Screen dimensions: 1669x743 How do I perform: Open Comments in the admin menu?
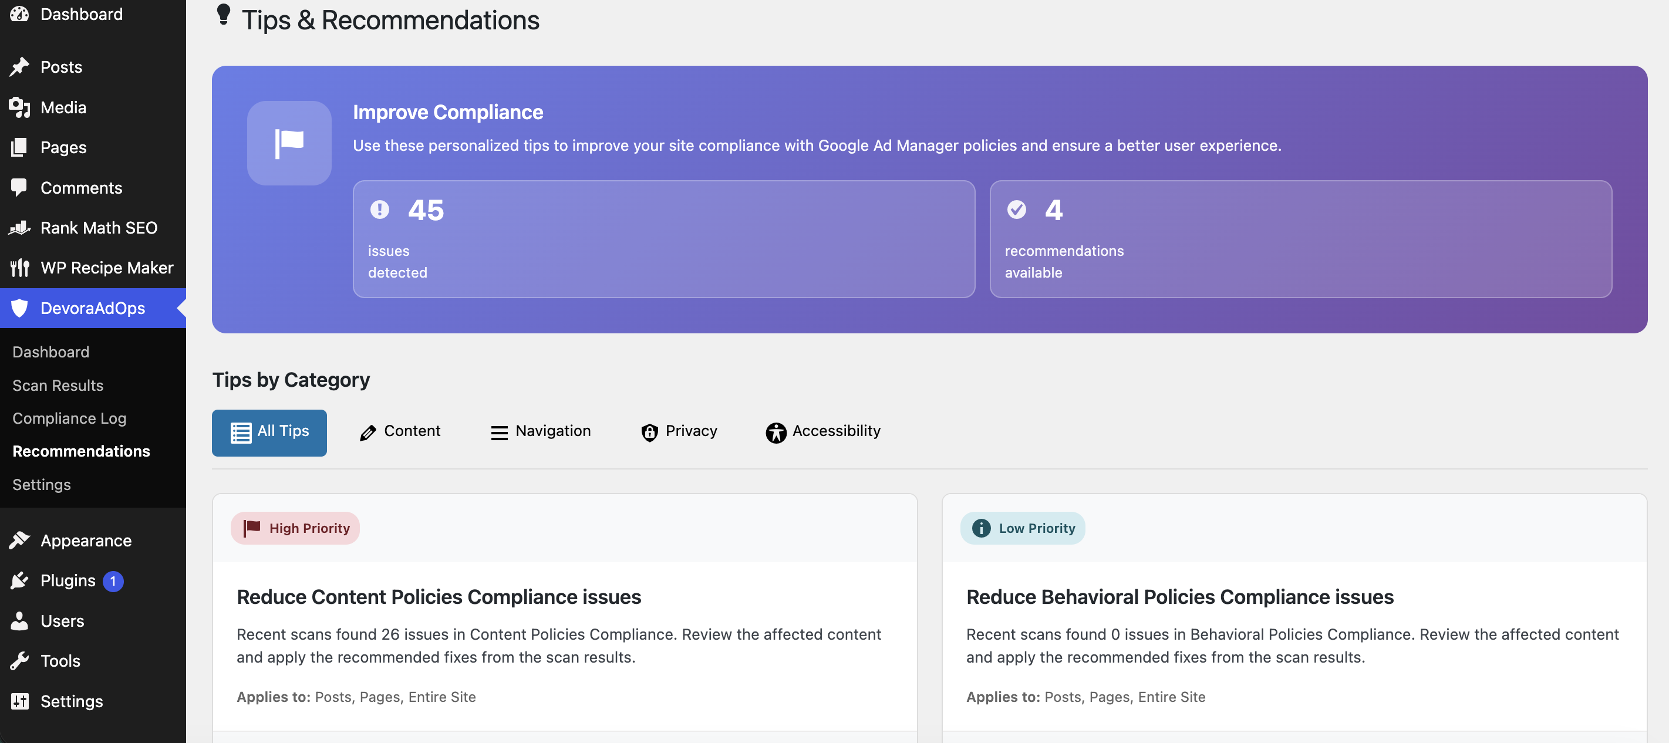pyautogui.click(x=81, y=187)
